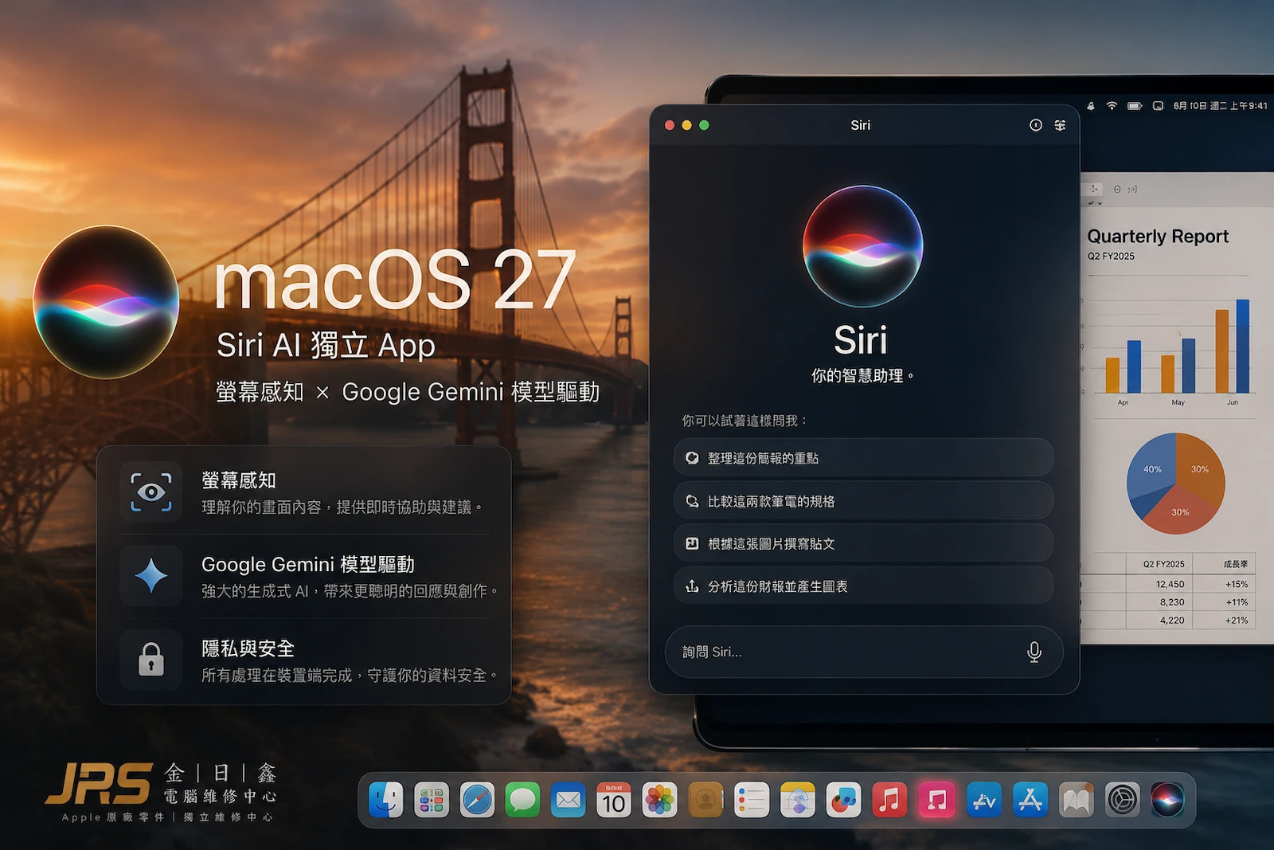Click the +15% growth cell
1274x850 pixels.
1237,584
